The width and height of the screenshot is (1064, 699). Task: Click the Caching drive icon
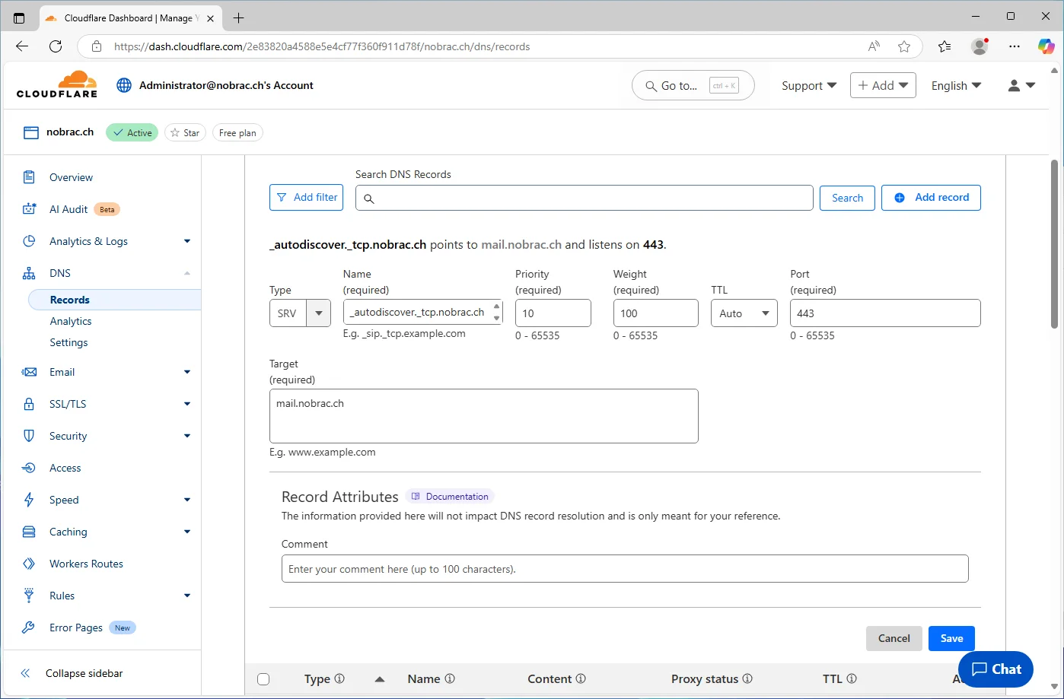point(29,532)
